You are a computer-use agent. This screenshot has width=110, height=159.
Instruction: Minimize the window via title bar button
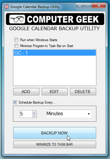point(80,6)
